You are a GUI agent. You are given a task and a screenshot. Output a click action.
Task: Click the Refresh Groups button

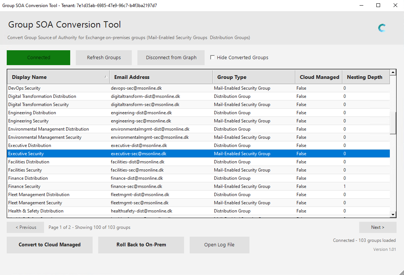[x=104, y=58]
